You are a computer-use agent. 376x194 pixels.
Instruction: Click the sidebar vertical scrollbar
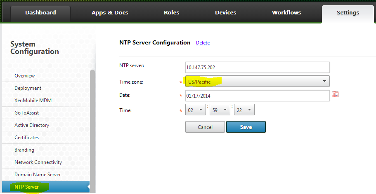[92, 124]
